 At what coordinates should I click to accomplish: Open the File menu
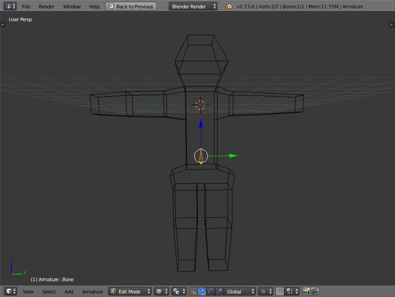(x=26, y=7)
